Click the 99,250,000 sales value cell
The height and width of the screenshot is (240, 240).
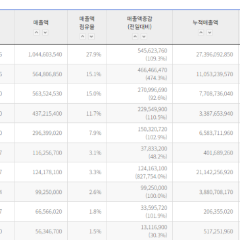pyautogui.click(x=49, y=192)
